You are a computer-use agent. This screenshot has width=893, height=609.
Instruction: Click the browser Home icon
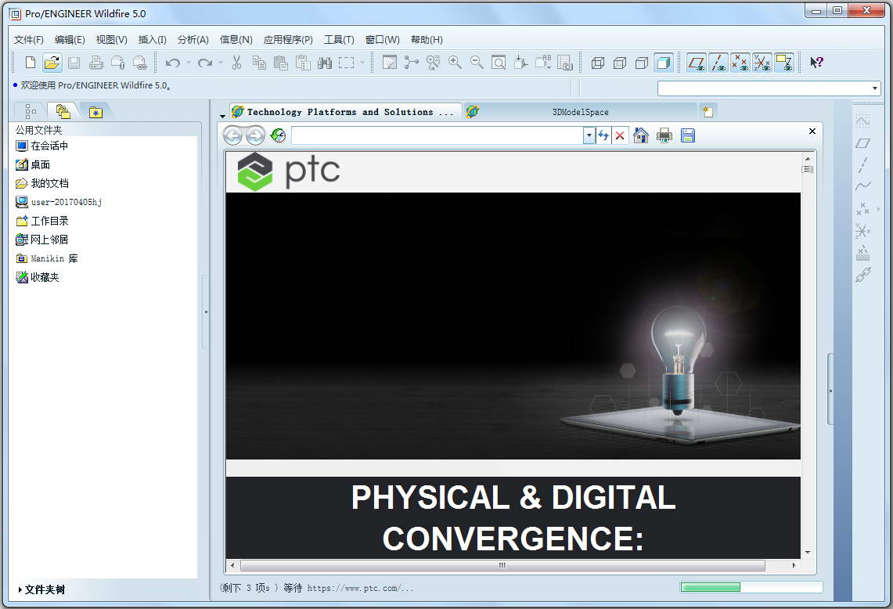pos(641,135)
